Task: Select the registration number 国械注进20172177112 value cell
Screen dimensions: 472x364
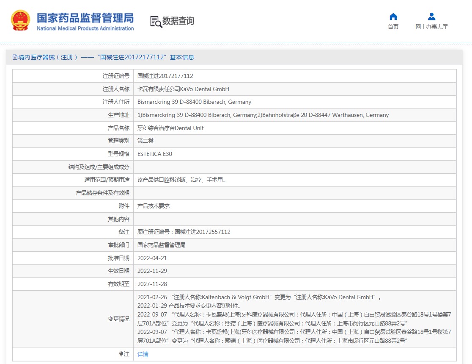Action: 165,76
